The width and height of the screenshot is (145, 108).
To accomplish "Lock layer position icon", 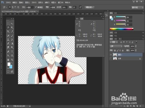I will [x=120, y=50].
